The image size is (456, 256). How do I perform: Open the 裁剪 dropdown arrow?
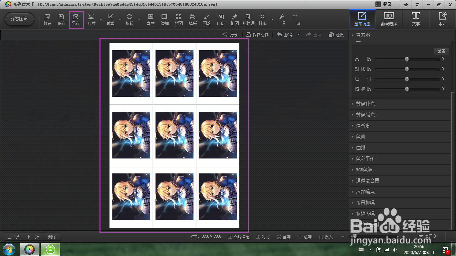[x=120, y=20]
